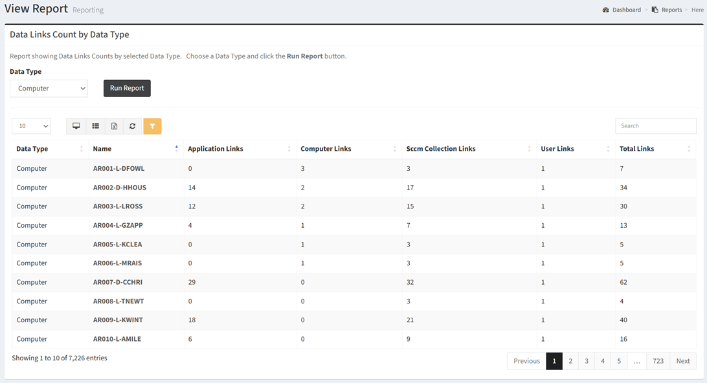Viewport: 707px width, 383px height.
Task: Select page 5 in pagination
Action: click(x=619, y=361)
